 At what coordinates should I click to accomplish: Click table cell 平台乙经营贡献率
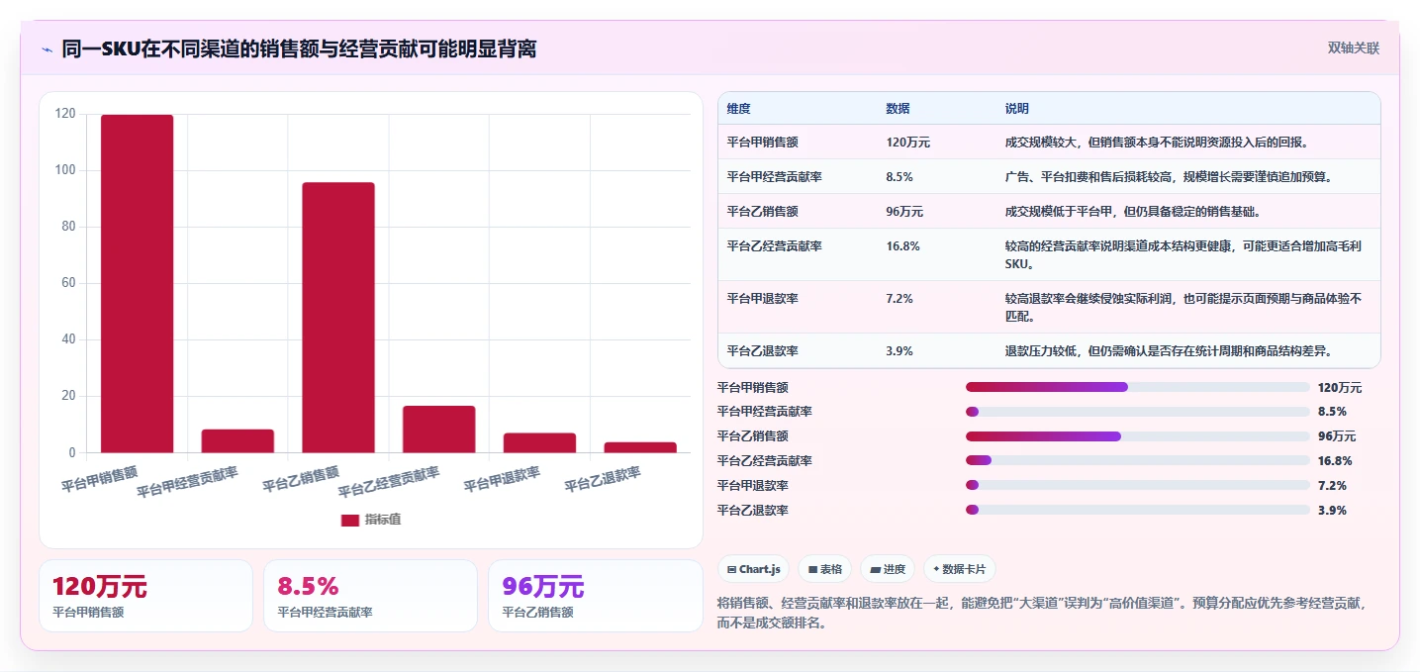pyautogui.click(x=775, y=246)
